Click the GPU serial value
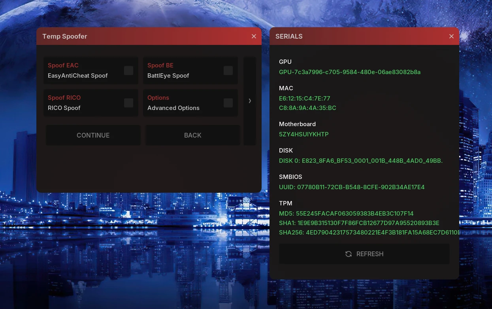Viewport: 492px width, 309px height. click(x=350, y=72)
